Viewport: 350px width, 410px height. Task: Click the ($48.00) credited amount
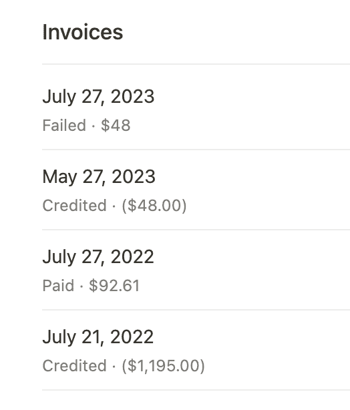coord(154,206)
